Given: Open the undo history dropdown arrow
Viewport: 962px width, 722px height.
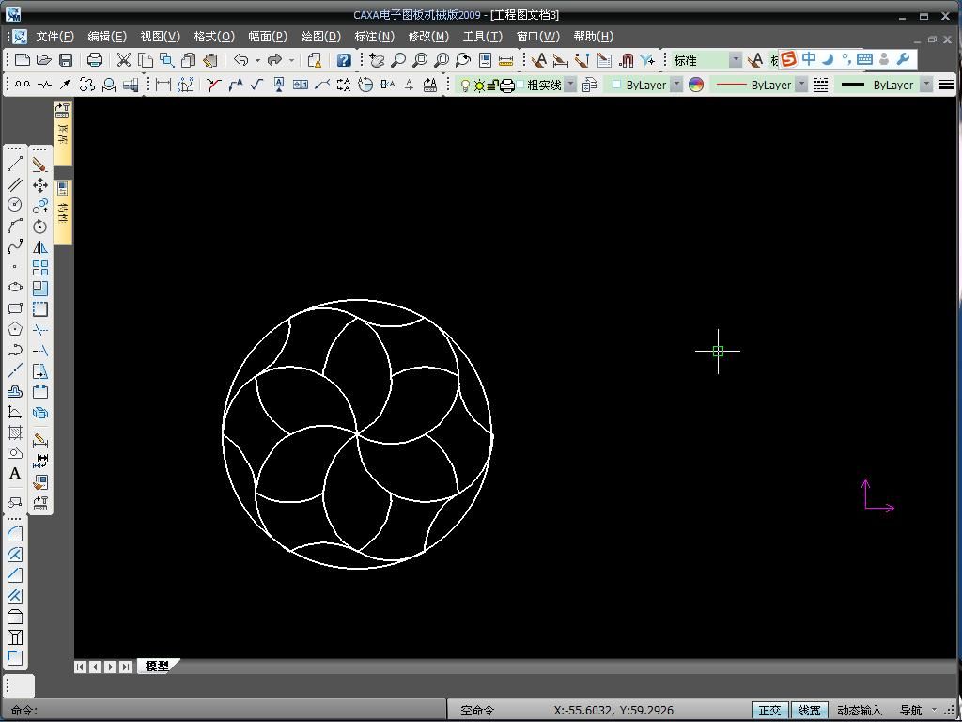Looking at the screenshot, I should pos(257,60).
